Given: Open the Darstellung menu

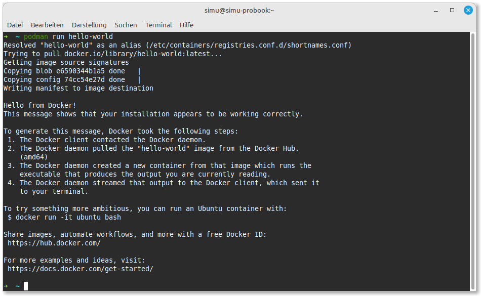Looking at the screenshot, I should [x=89, y=25].
